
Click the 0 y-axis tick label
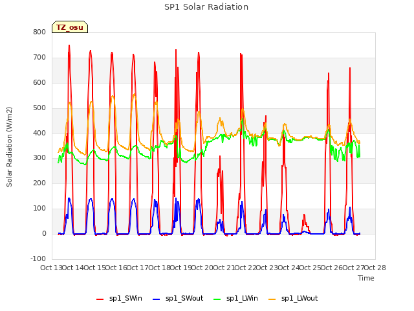click(44, 233)
